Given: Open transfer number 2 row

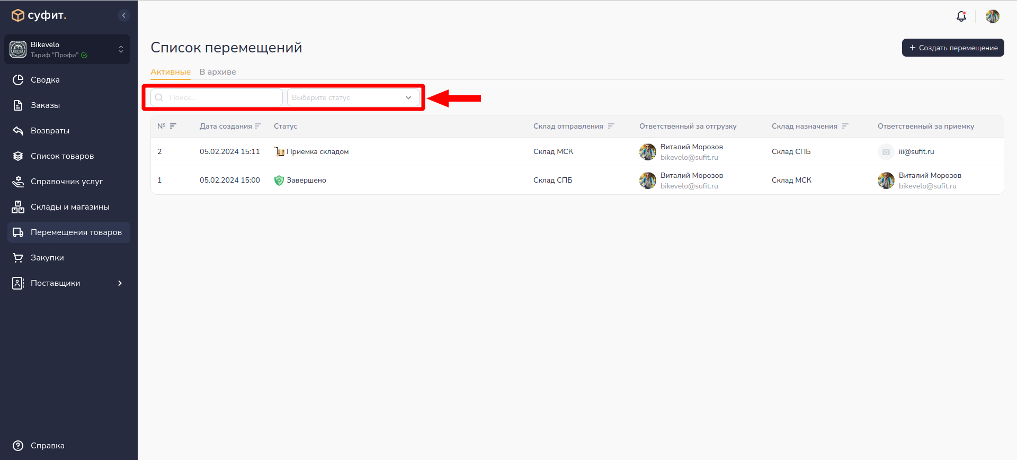Looking at the screenshot, I should tap(577, 152).
